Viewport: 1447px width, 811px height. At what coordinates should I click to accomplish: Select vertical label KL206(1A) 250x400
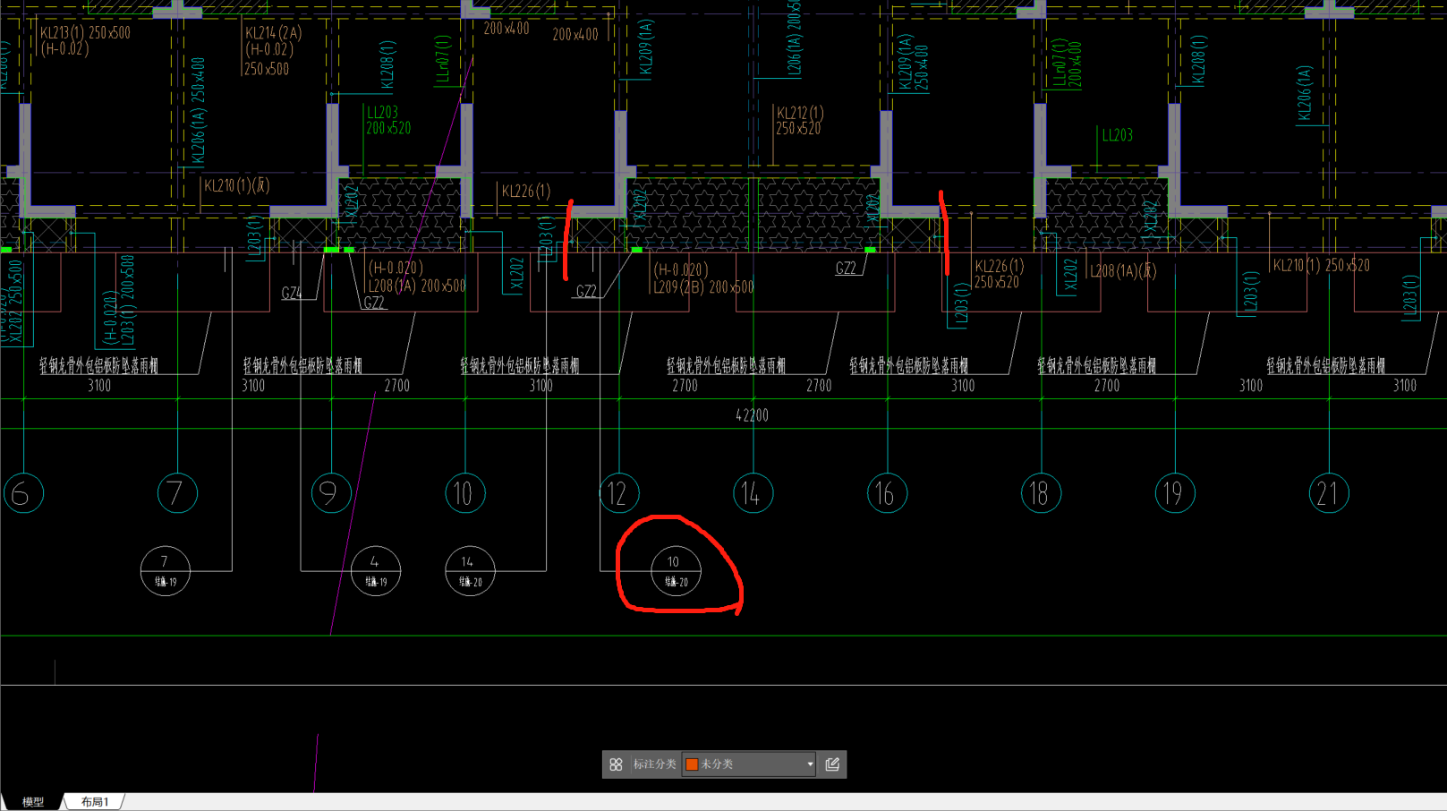click(198, 111)
